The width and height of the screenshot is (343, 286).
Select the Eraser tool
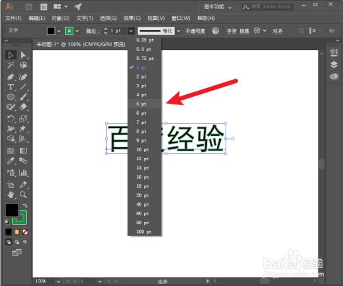click(x=23, y=107)
